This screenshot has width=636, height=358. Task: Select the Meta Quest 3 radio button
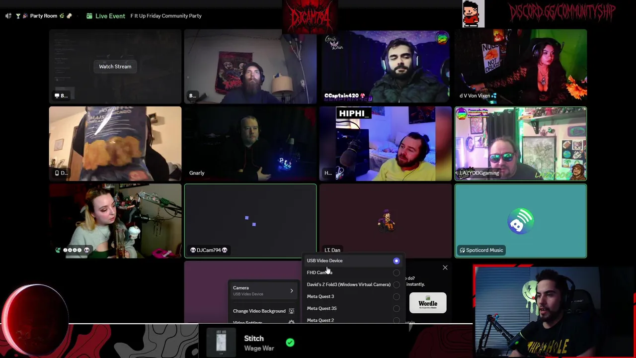click(396, 296)
